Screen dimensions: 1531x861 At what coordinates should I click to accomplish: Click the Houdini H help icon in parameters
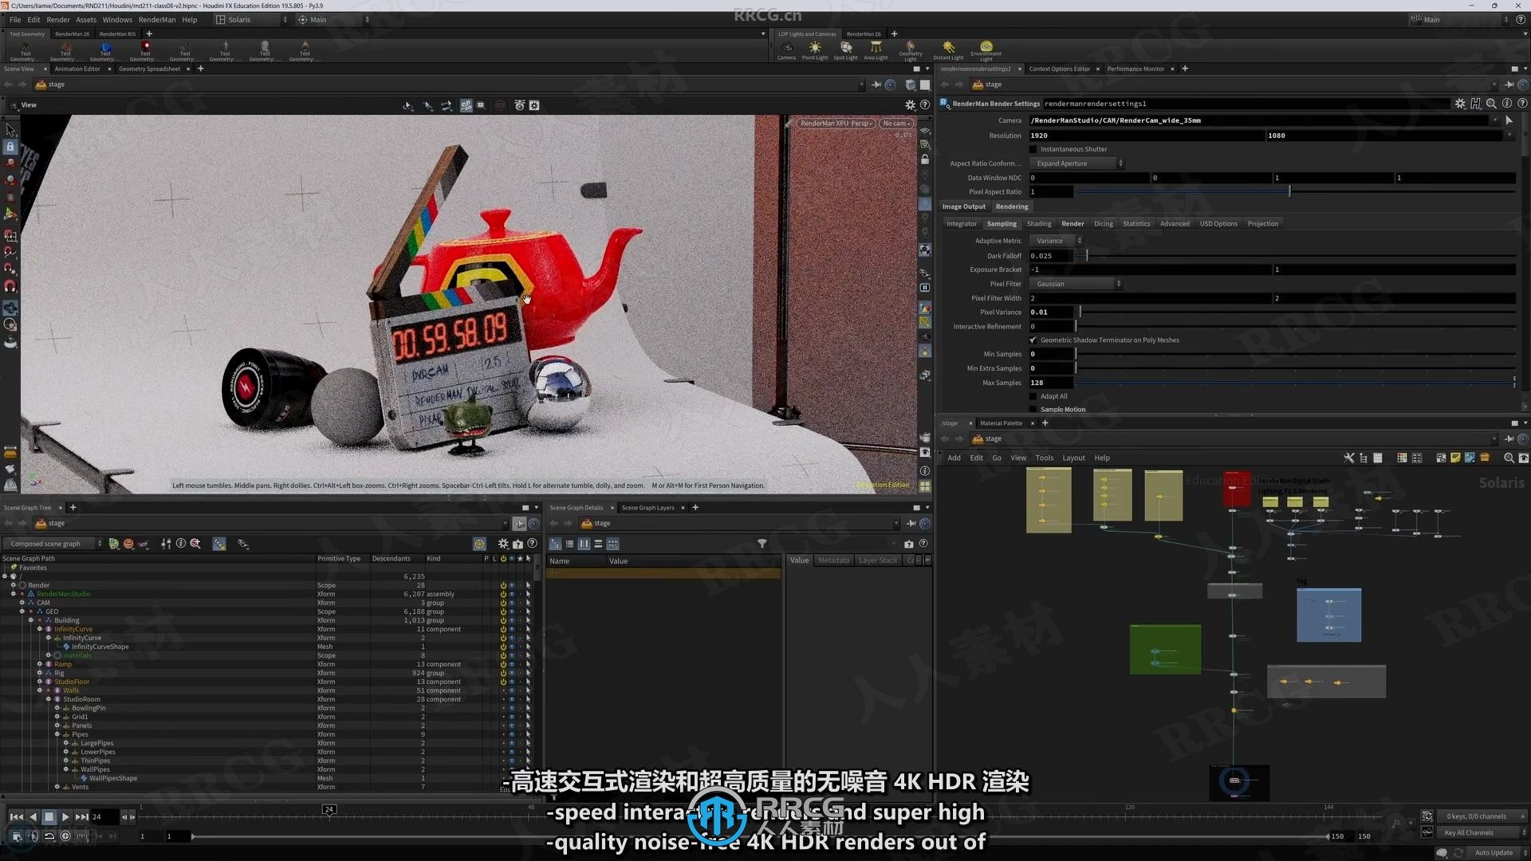[x=1476, y=104]
